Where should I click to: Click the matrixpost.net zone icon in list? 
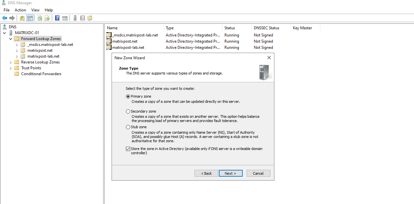click(x=109, y=41)
